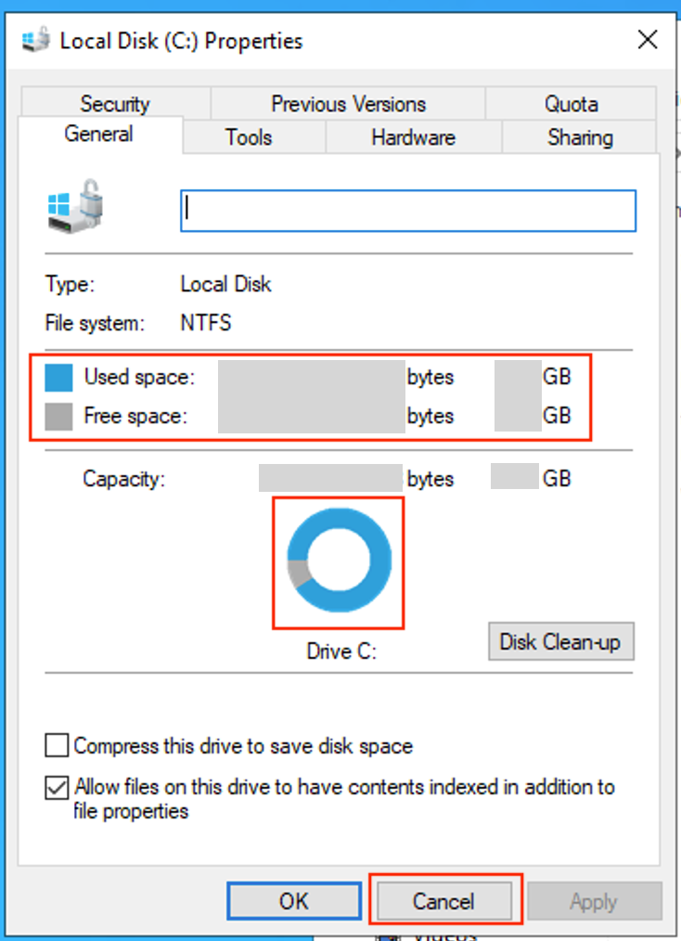Image resolution: width=681 pixels, height=941 pixels.
Task: Click the drive icon in the title bar
Action: pos(35,41)
